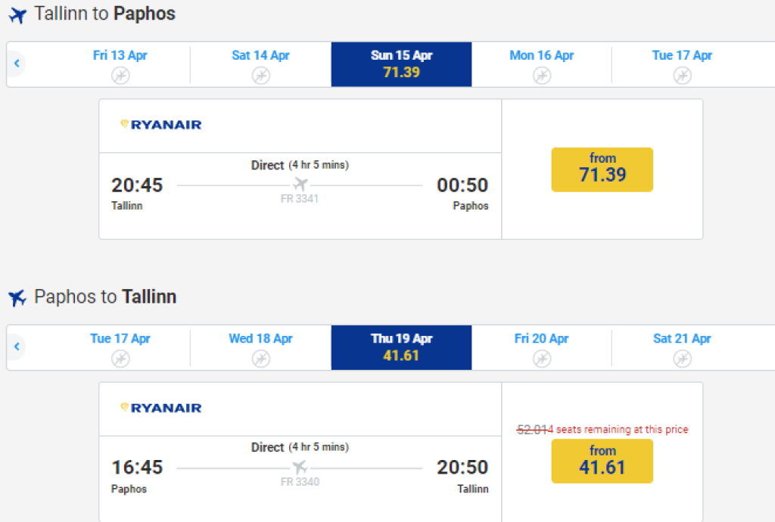Switch to the Tue 17 Apr outbound tab
Viewport: 775px width, 522px height.
tap(682, 64)
